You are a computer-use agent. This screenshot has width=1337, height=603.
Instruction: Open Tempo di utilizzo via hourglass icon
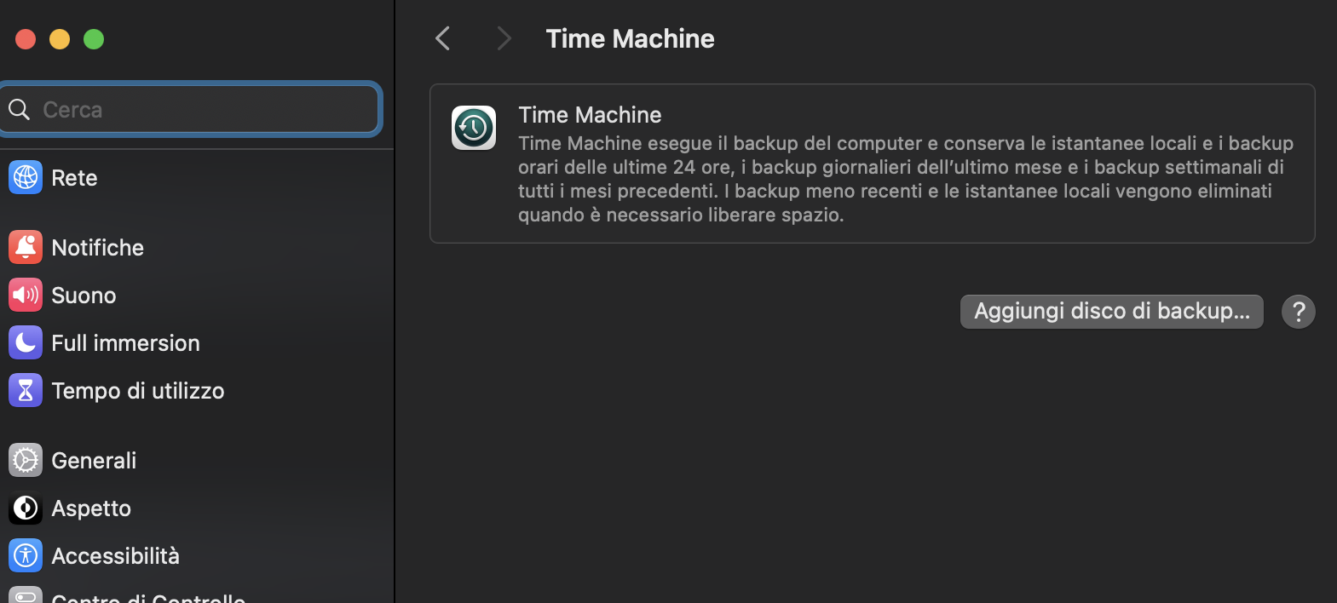coord(25,390)
